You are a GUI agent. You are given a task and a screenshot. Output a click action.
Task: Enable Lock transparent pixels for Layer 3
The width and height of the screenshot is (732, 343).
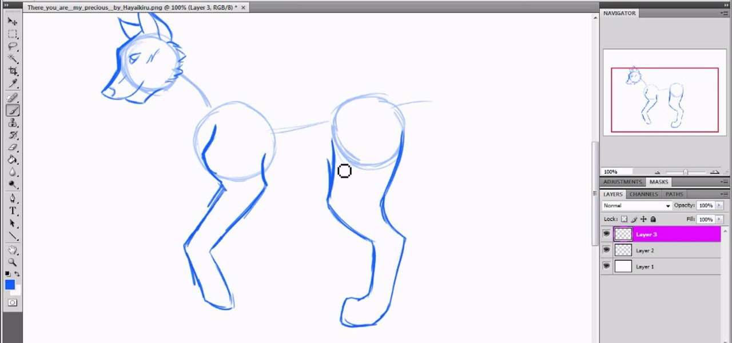click(x=624, y=219)
